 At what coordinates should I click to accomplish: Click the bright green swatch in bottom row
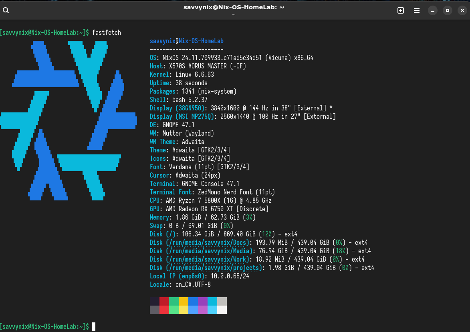(x=174, y=310)
